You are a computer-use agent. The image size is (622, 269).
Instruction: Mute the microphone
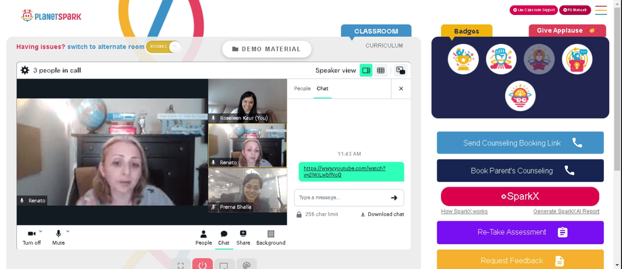(58, 238)
